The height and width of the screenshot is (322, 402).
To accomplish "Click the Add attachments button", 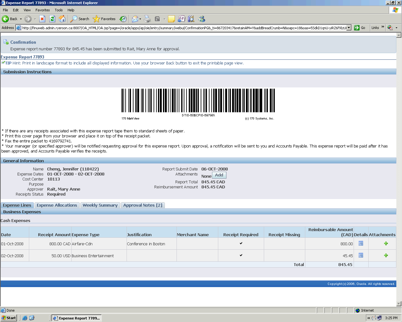I will (x=219, y=175).
